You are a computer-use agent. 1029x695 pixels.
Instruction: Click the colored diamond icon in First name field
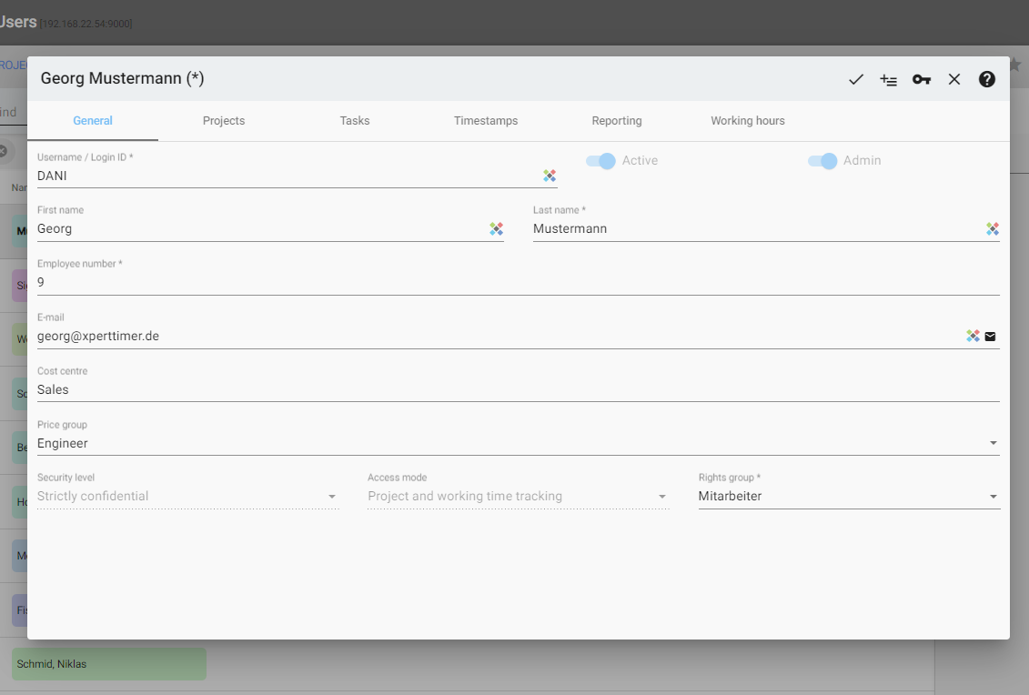(496, 229)
